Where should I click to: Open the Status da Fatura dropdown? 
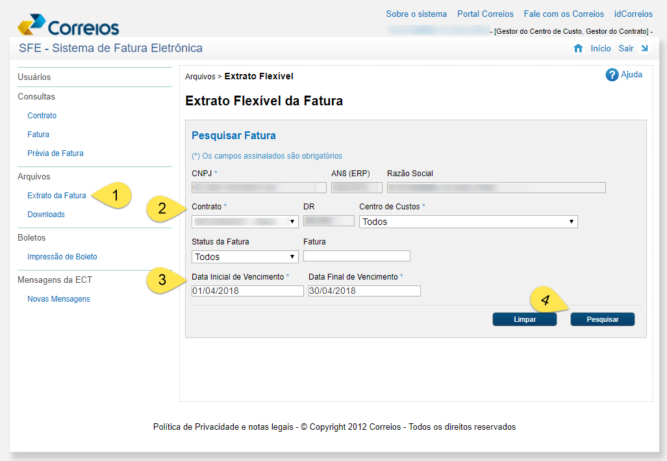[x=245, y=257]
